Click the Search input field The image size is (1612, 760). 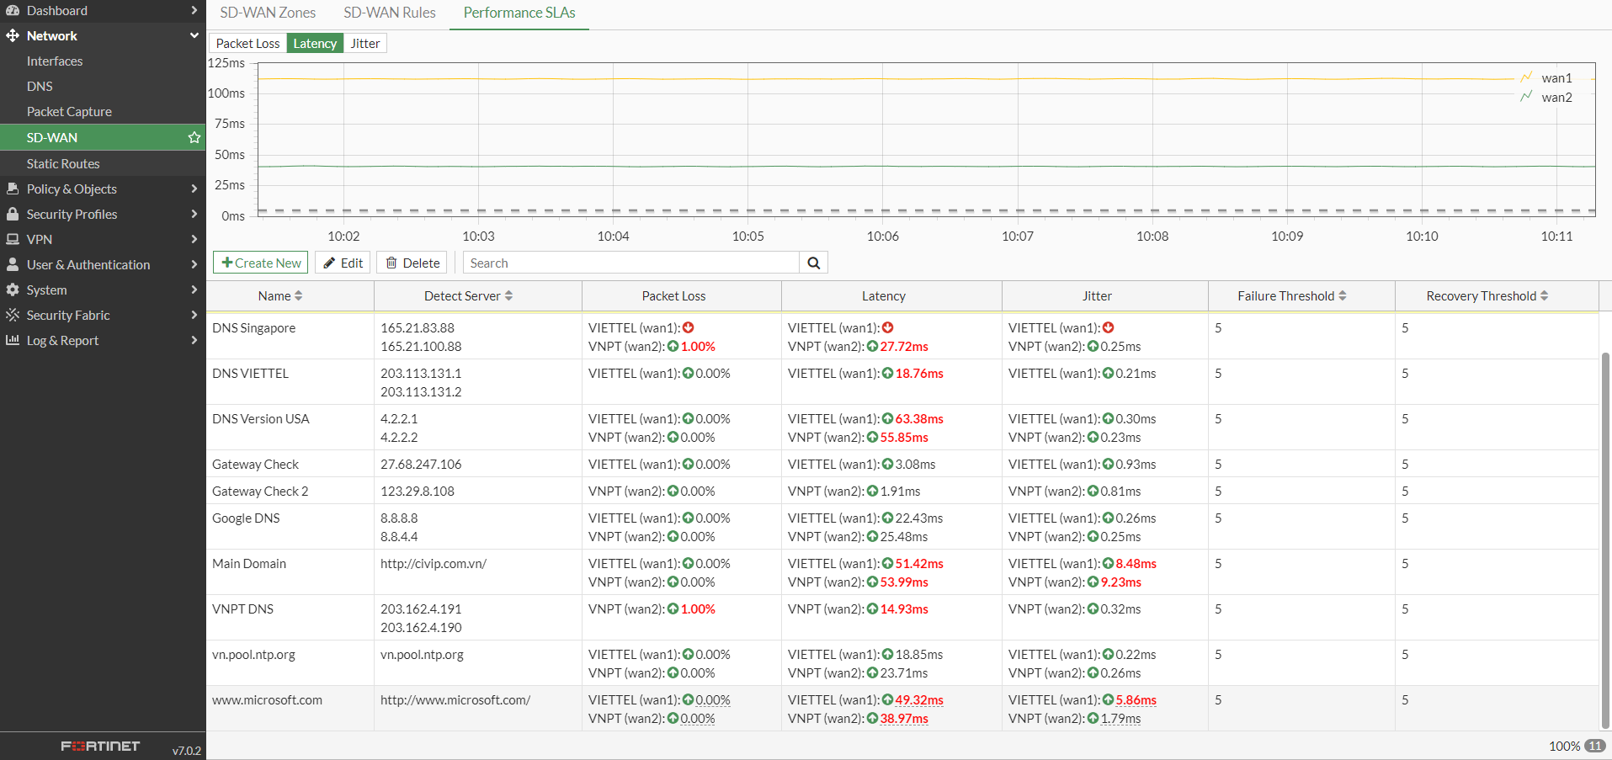(630, 263)
